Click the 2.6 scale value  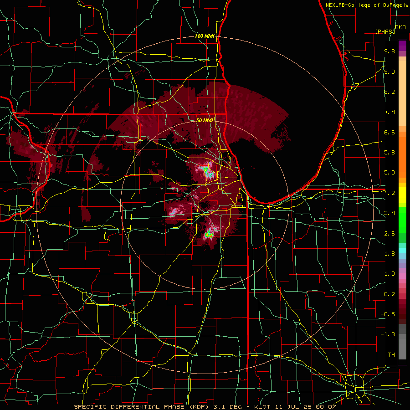click(x=389, y=234)
